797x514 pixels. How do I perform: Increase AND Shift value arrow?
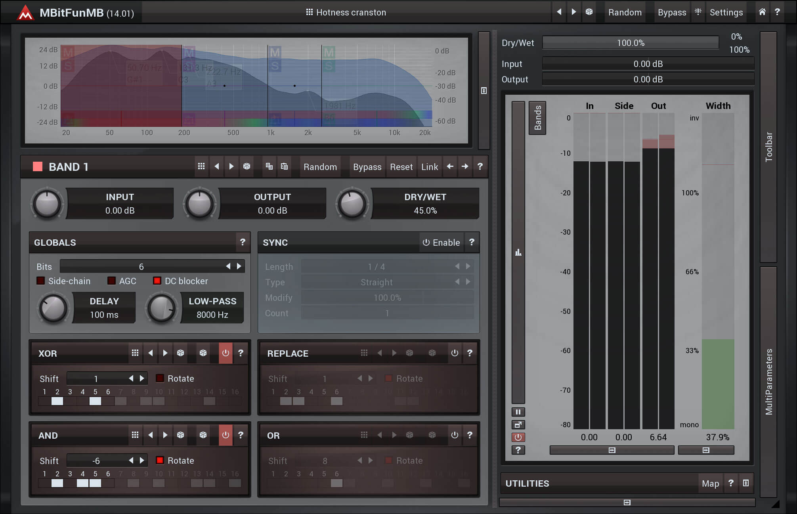coord(142,460)
